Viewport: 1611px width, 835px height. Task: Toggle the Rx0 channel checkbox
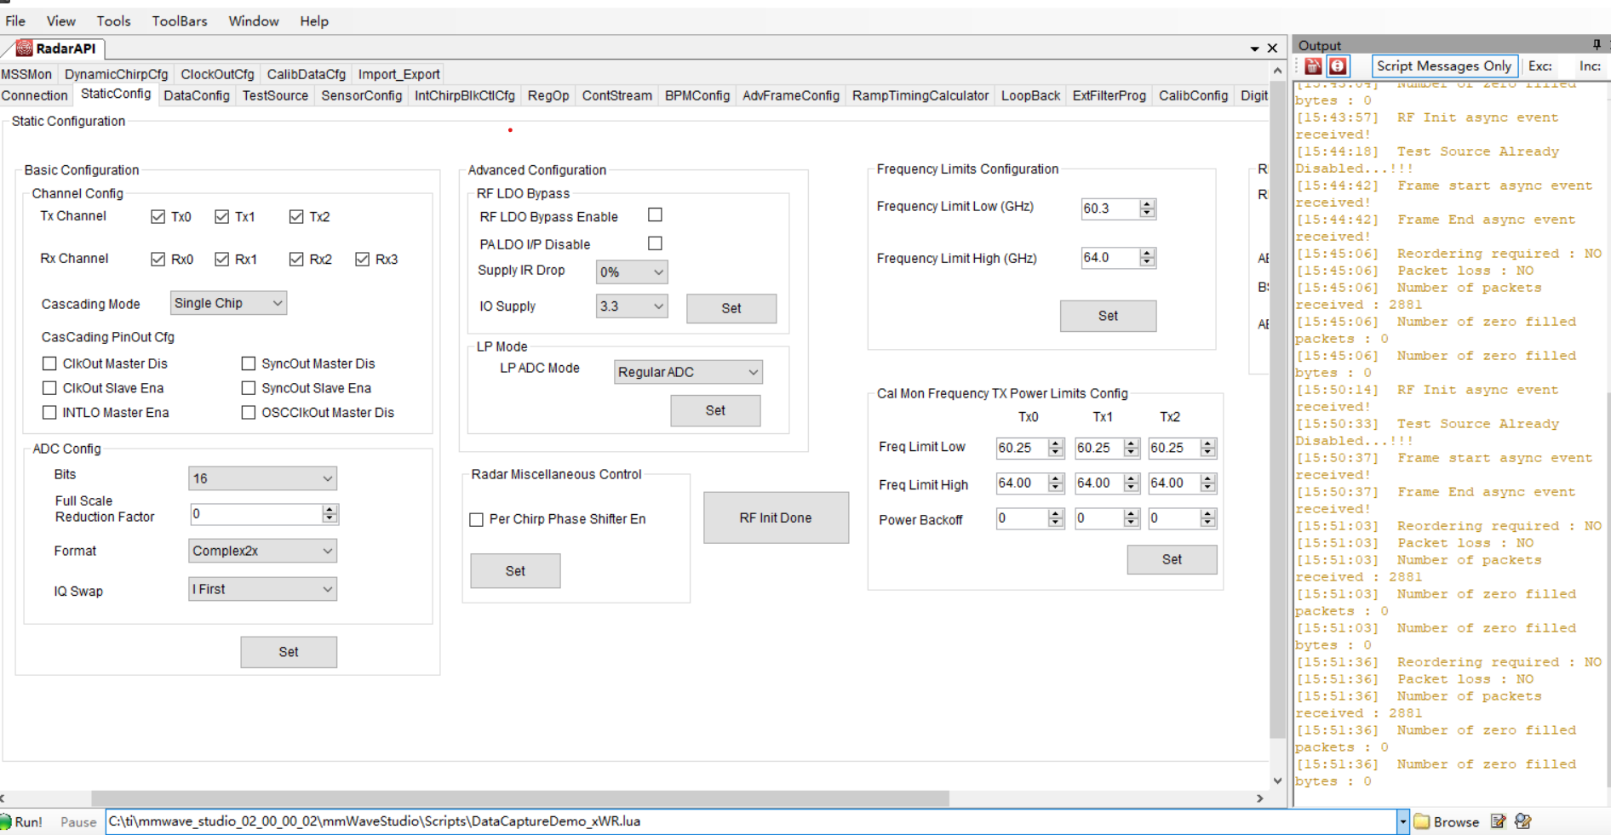(158, 259)
